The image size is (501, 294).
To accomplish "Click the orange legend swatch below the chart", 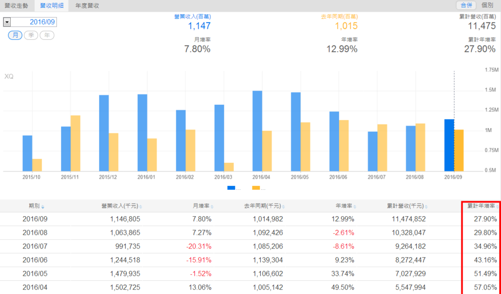I will [256, 188].
